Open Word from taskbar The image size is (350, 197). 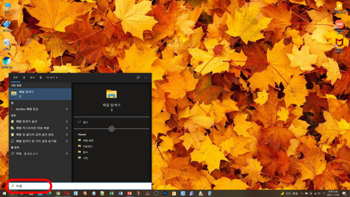click(x=120, y=193)
